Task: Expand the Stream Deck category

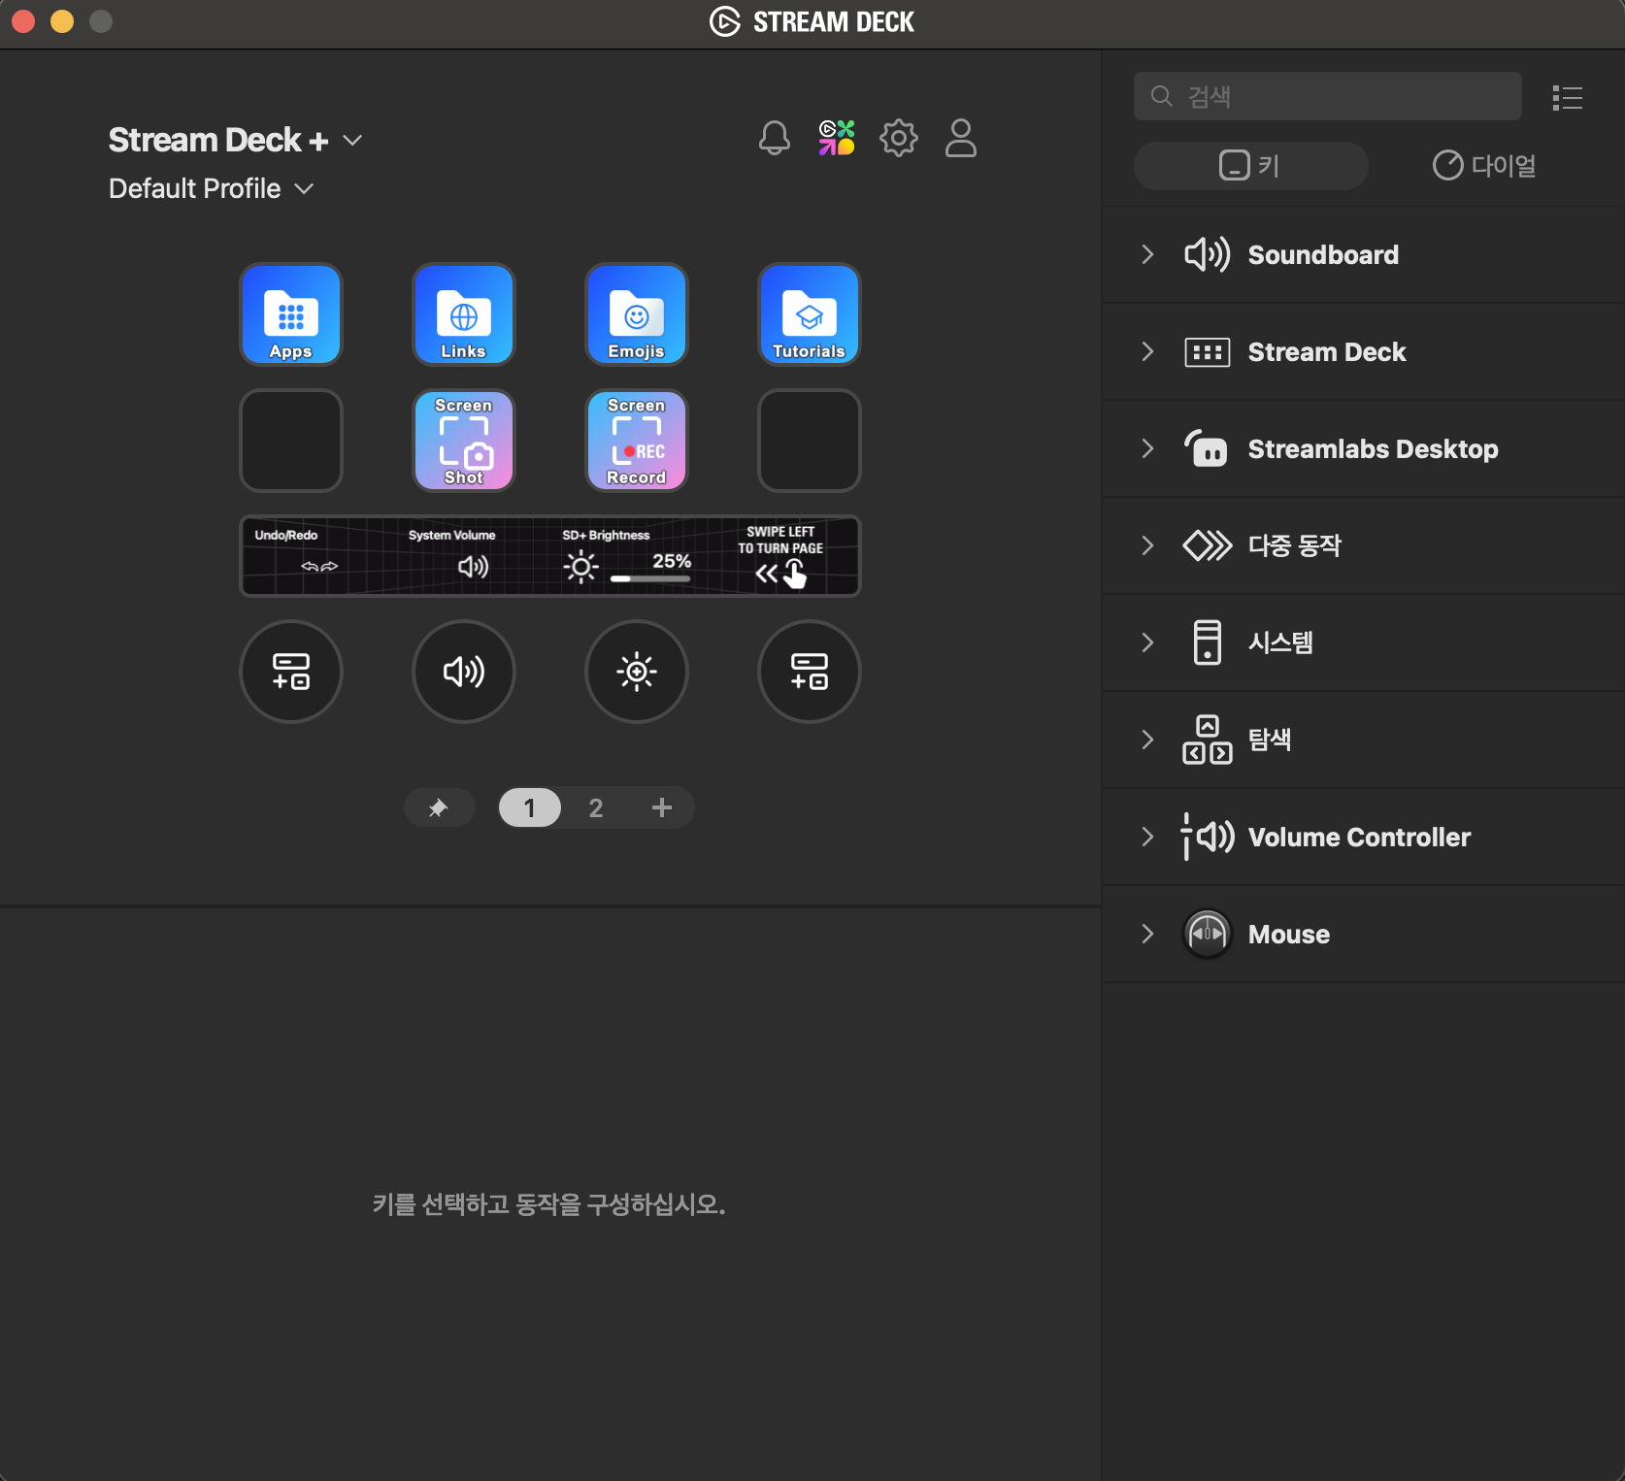Action: [1147, 351]
